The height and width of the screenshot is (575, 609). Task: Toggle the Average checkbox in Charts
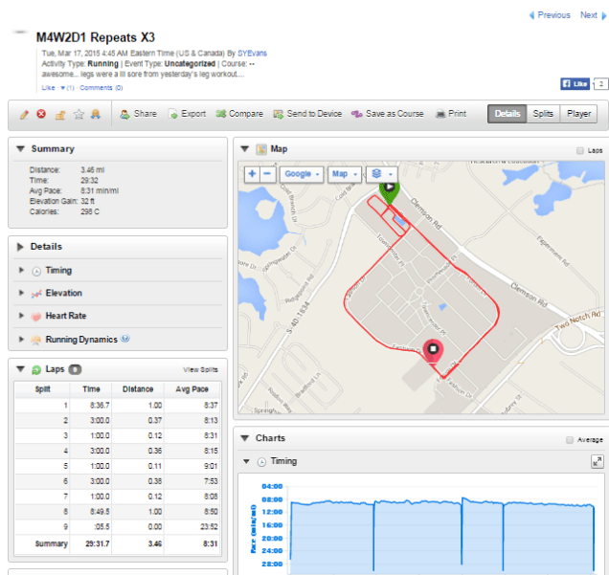570,439
